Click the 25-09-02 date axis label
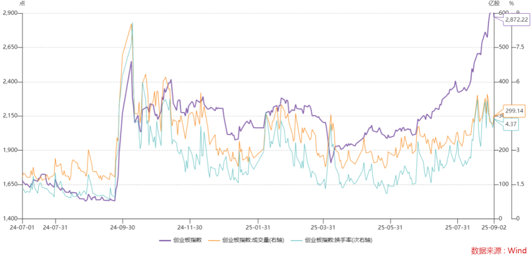The width and height of the screenshot is (531, 255). (493, 227)
